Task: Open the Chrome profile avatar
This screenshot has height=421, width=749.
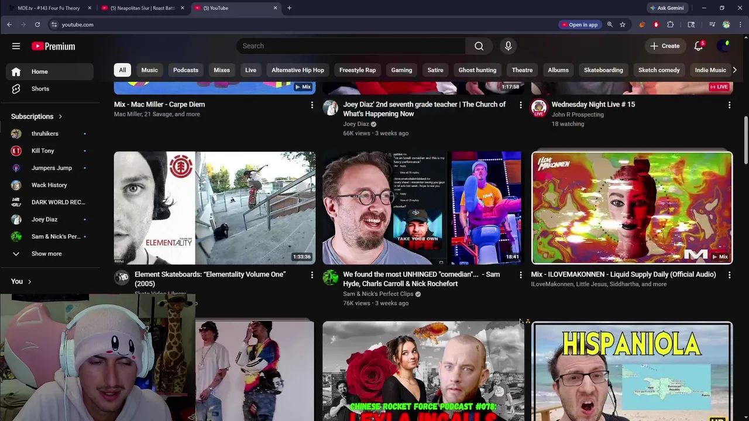Action: [726, 25]
